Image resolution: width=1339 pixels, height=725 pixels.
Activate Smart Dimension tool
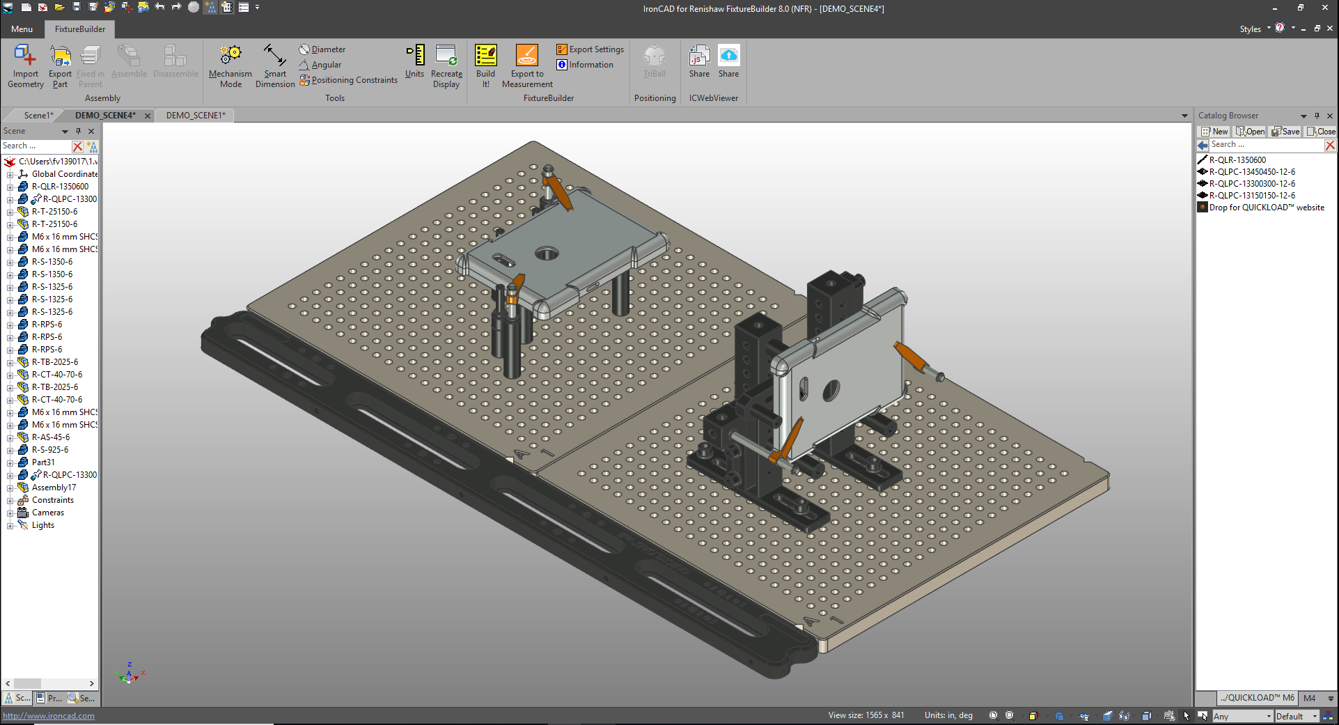[x=274, y=64]
